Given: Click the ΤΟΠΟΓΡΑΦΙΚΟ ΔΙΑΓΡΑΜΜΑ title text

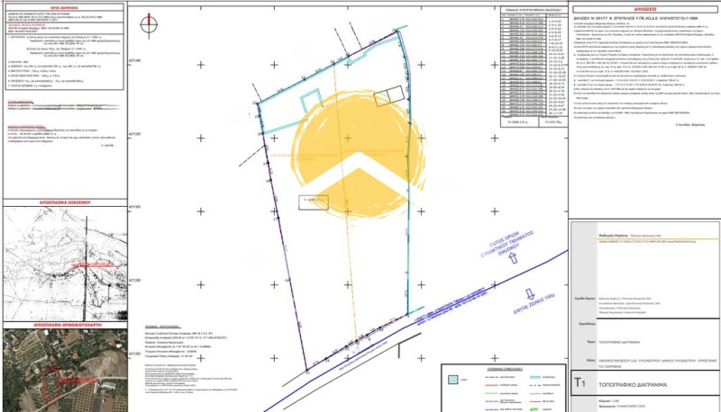Looking at the screenshot, I should tap(633, 384).
